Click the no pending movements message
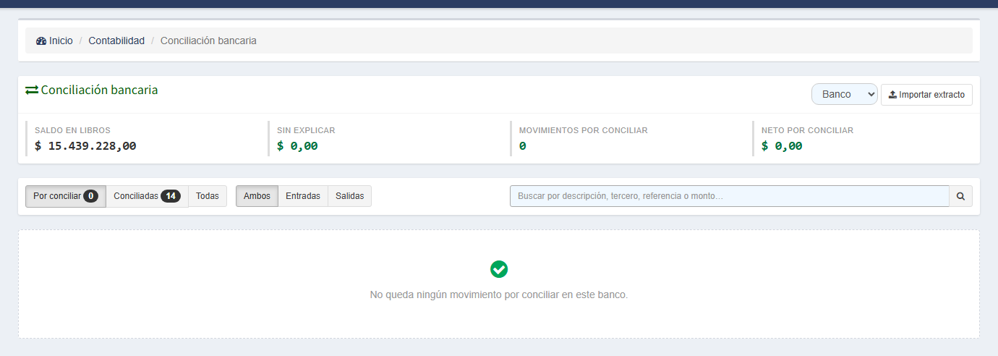This screenshot has width=998, height=356. 499,295
